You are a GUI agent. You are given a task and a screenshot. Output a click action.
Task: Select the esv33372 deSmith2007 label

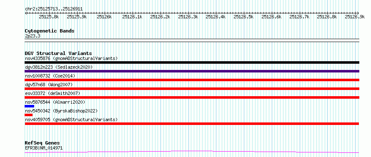[x=53, y=93]
